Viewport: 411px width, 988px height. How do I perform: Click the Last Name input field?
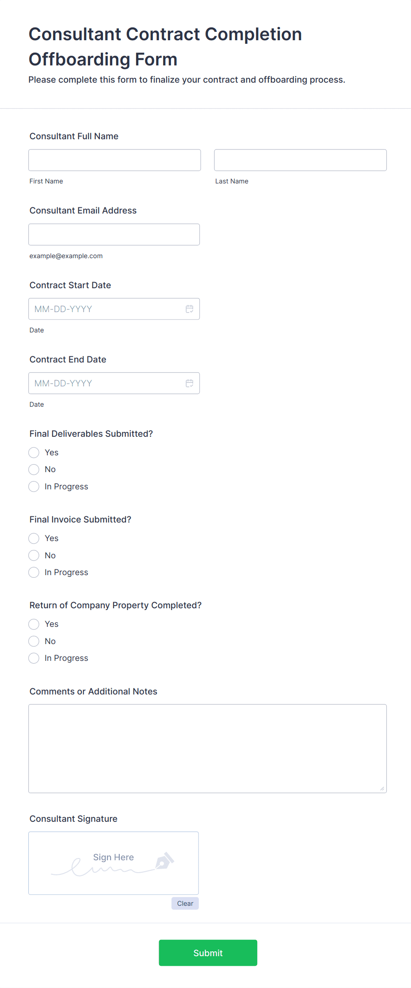[300, 160]
